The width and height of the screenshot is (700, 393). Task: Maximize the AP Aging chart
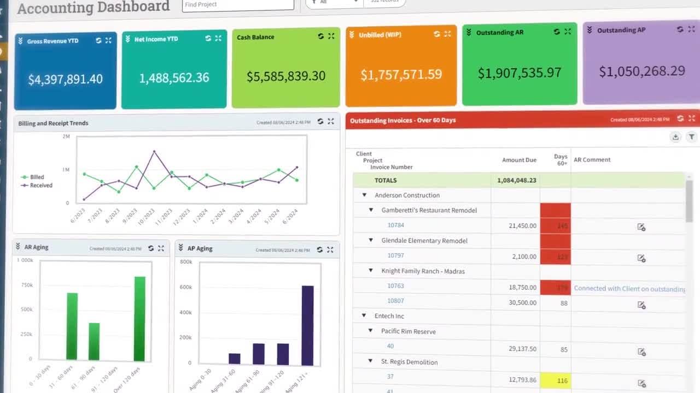point(330,249)
